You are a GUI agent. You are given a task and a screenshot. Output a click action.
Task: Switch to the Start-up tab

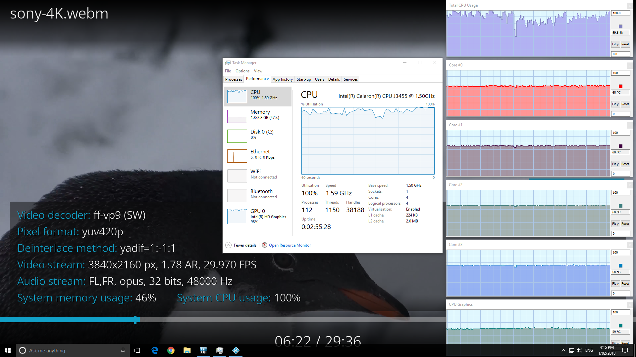[x=304, y=79]
